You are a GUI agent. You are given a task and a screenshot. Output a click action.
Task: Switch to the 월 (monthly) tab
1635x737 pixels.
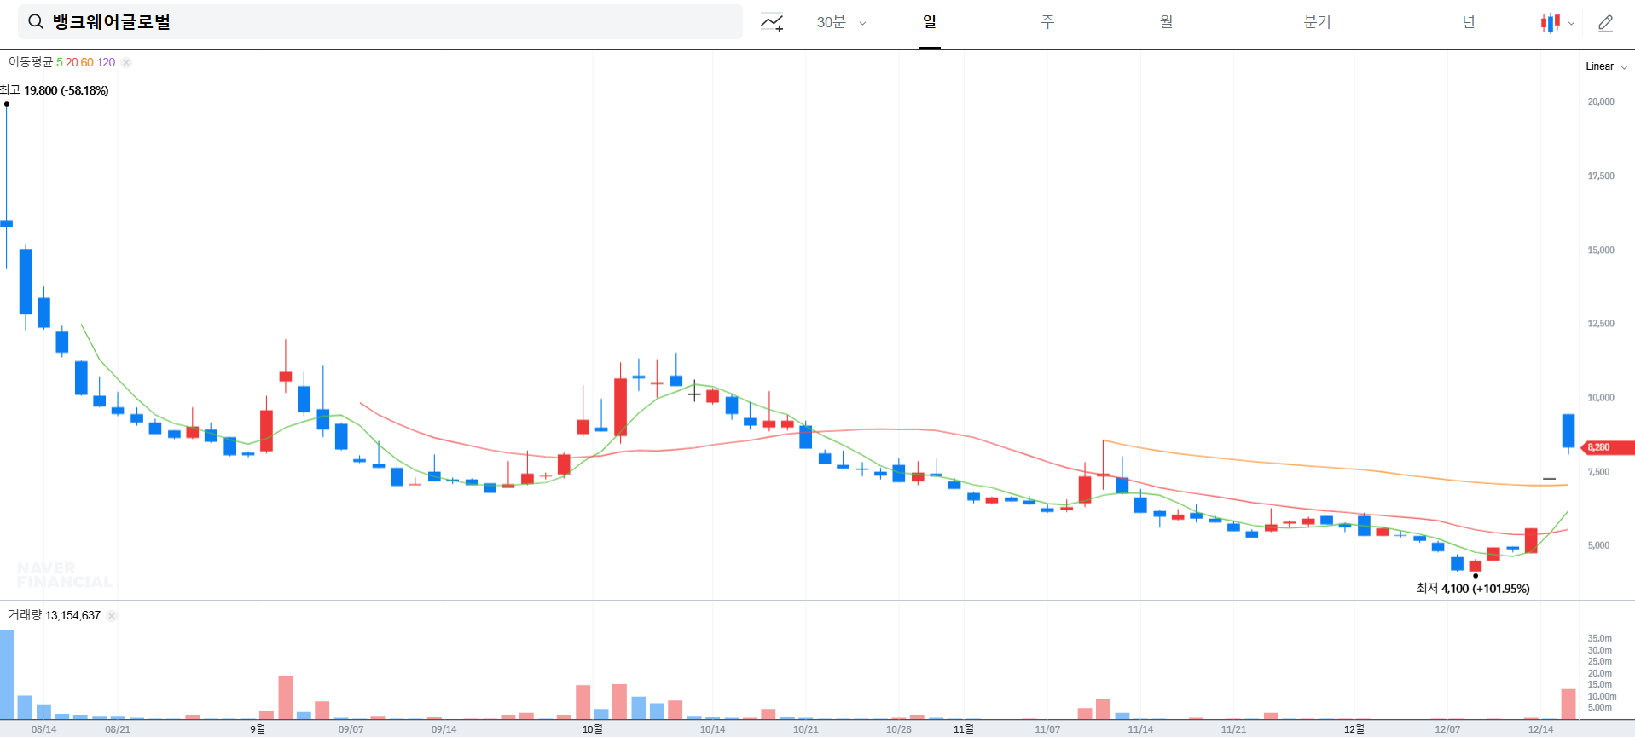tap(1166, 22)
